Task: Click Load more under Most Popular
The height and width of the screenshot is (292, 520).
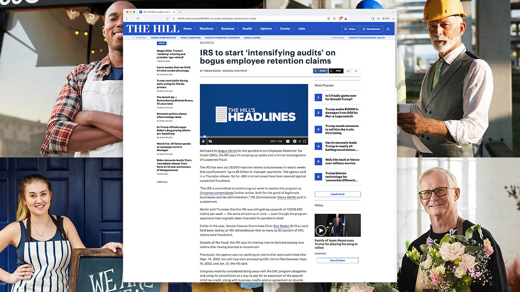Action: coord(338,194)
